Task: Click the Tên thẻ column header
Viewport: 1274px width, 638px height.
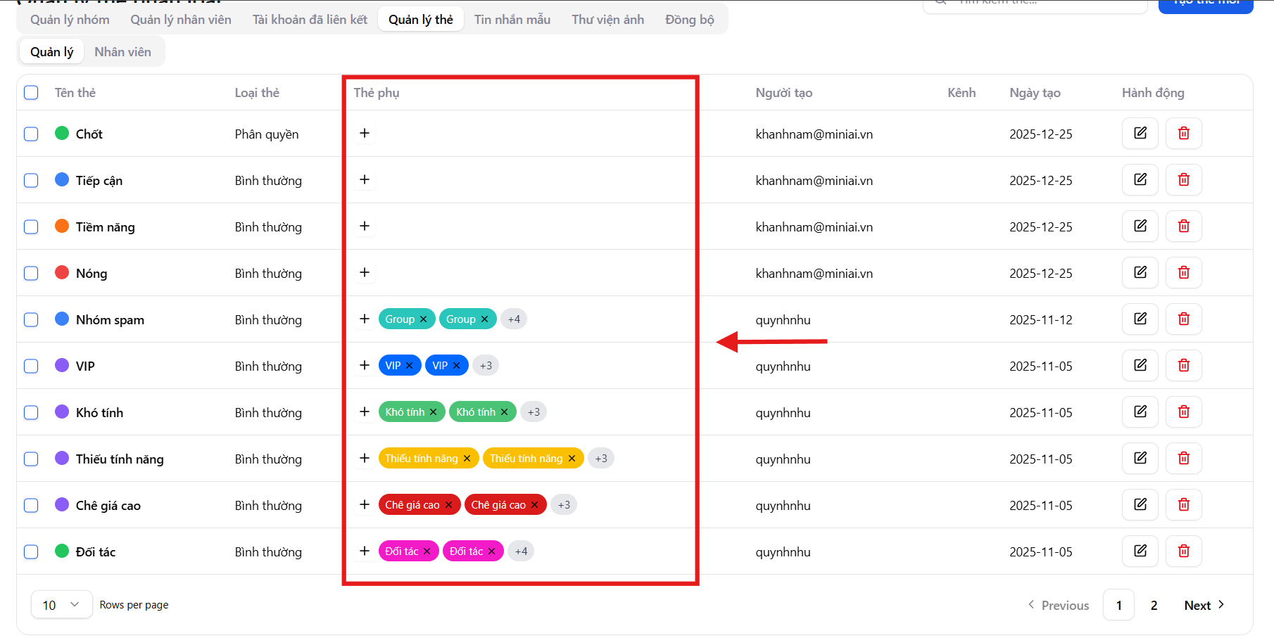Action: [x=75, y=93]
